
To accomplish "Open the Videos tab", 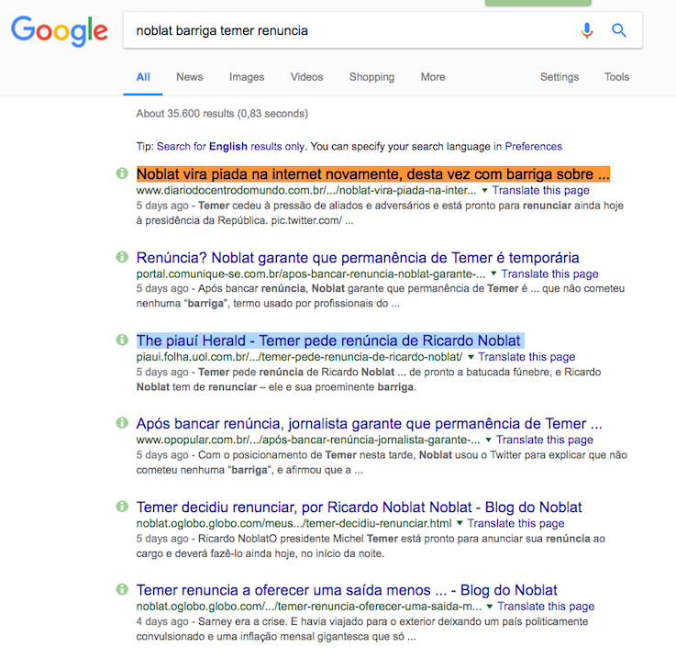I will click(306, 77).
